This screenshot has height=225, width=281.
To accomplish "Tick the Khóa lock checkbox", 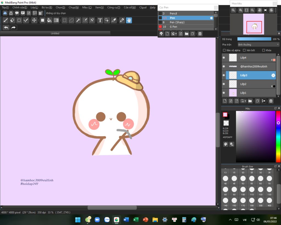I will pyautogui.click(x=263, y=50).
